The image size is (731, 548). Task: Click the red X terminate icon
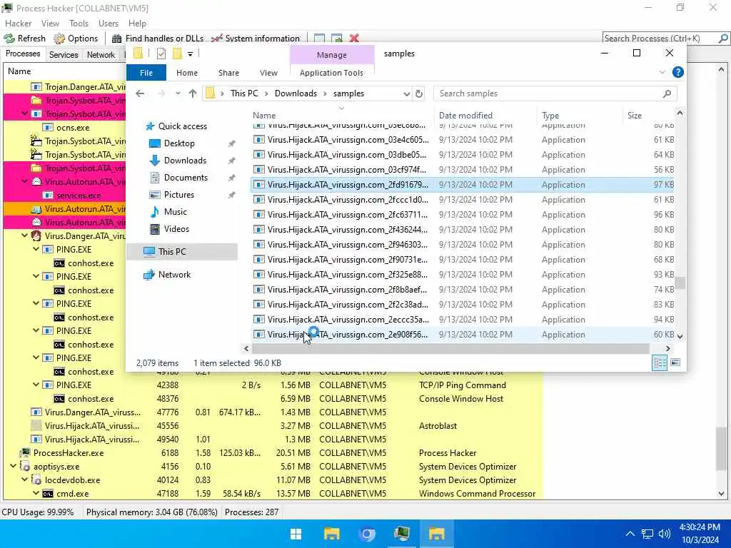point(354,39)
